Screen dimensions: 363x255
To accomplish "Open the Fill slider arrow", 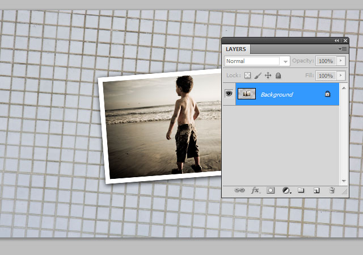I will (x=341, y=76).
